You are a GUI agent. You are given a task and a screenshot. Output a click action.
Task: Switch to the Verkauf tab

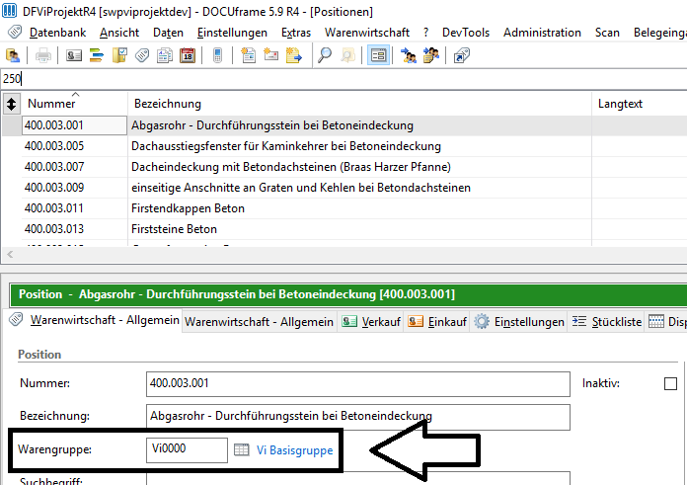[370, 322]
